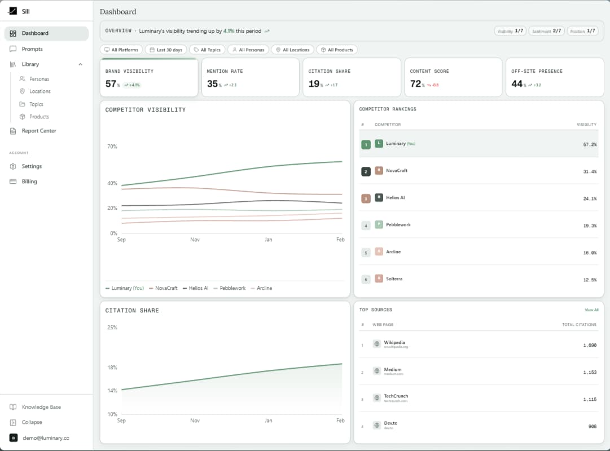Click the Report Center document icon
Screen dimensions: 610x451
point(12,130)
